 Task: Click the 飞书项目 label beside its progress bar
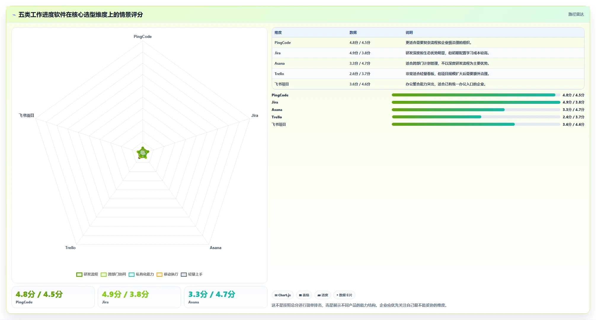(279, 125)
